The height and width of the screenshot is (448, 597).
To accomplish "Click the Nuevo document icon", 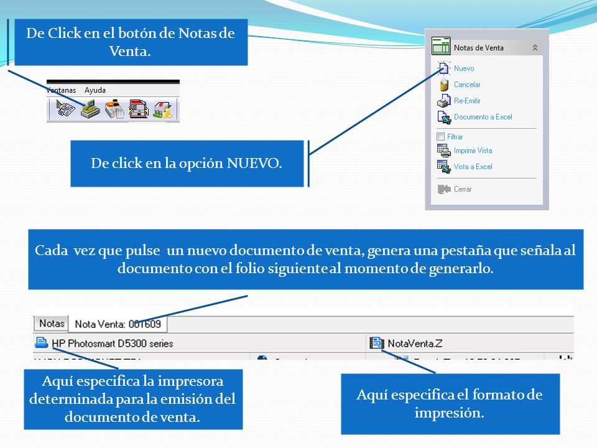I will click(443, 68).
